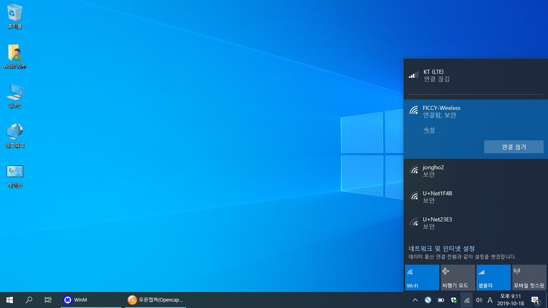Select the jongho2 Wi-Fi network
The image size is (548, 308).
pyautogui.click(x=476, y=171)
